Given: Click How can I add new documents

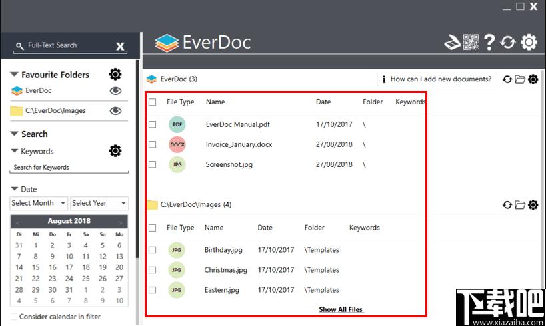Looking at the screenshot, I should click(x=437, y=79).
